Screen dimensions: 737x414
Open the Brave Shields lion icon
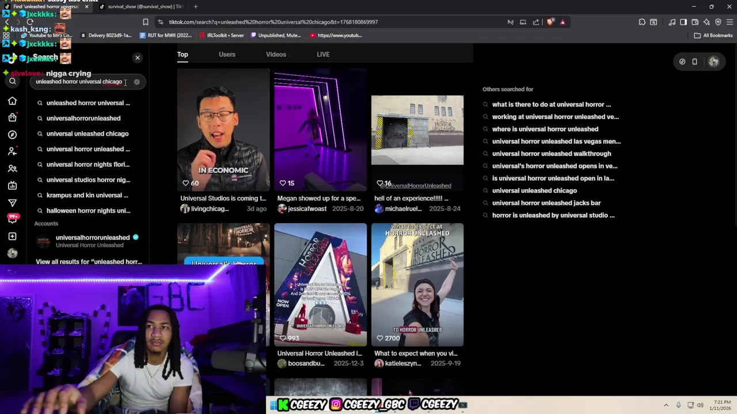[x=550, y=22]
